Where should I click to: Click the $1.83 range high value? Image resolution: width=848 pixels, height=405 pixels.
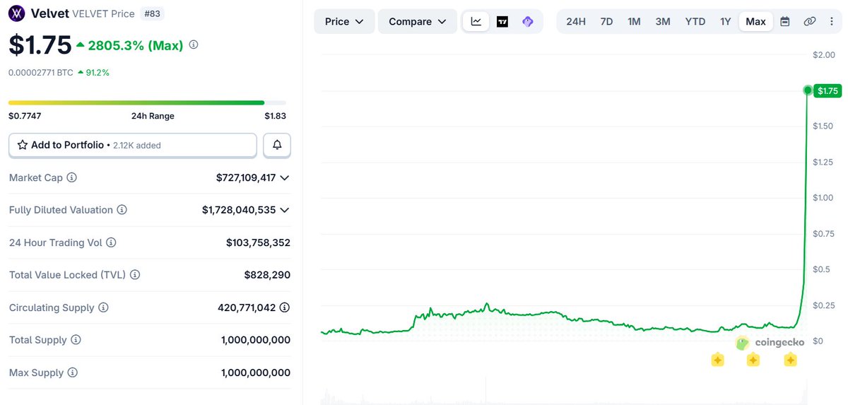tap(276, 116)
